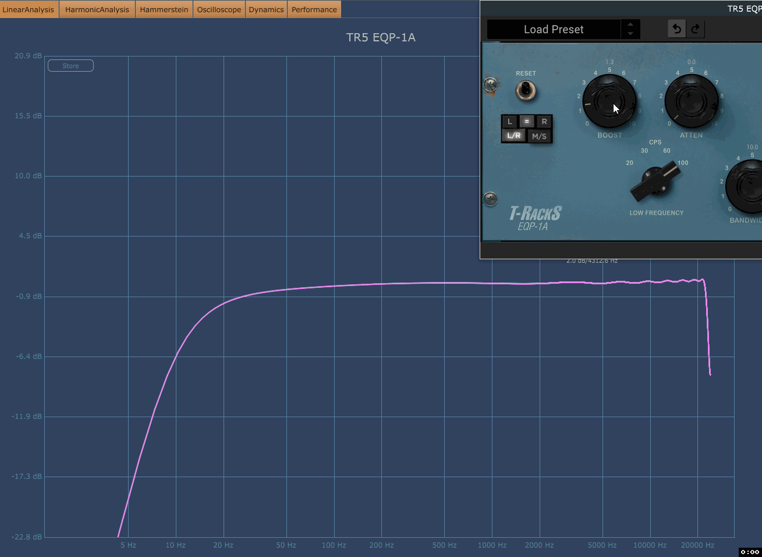This screenshot has height=557, width=762.
Task: Click the 100 Hz axis label
Action: [334, 545]
